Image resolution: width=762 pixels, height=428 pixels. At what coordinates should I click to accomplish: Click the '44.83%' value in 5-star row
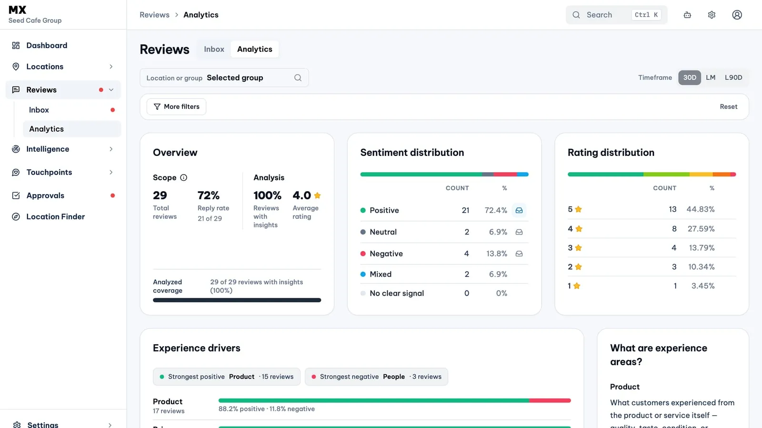700,209
